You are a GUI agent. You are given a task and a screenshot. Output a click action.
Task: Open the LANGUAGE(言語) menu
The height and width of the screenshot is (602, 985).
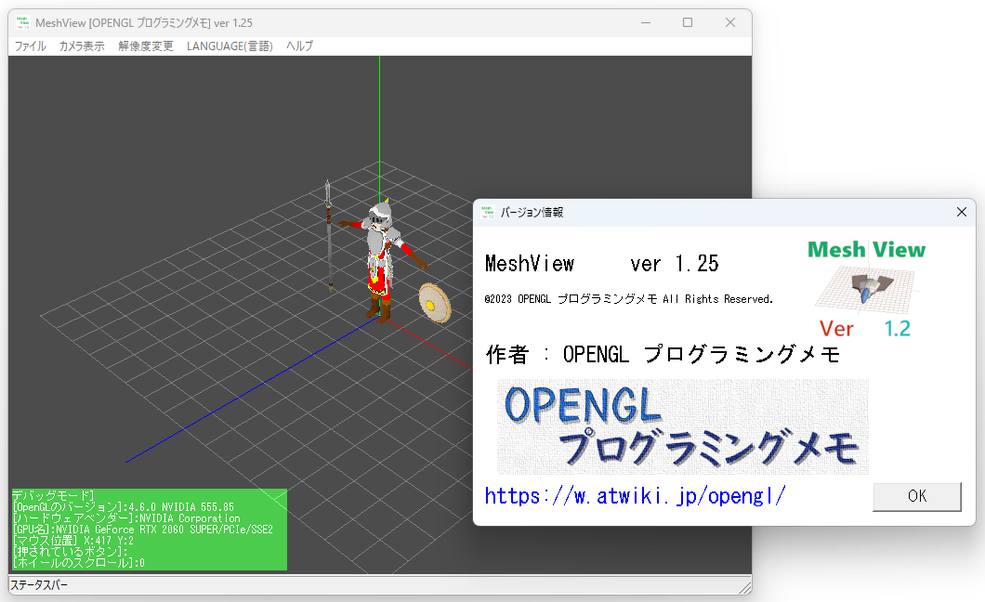coord(230,46)
